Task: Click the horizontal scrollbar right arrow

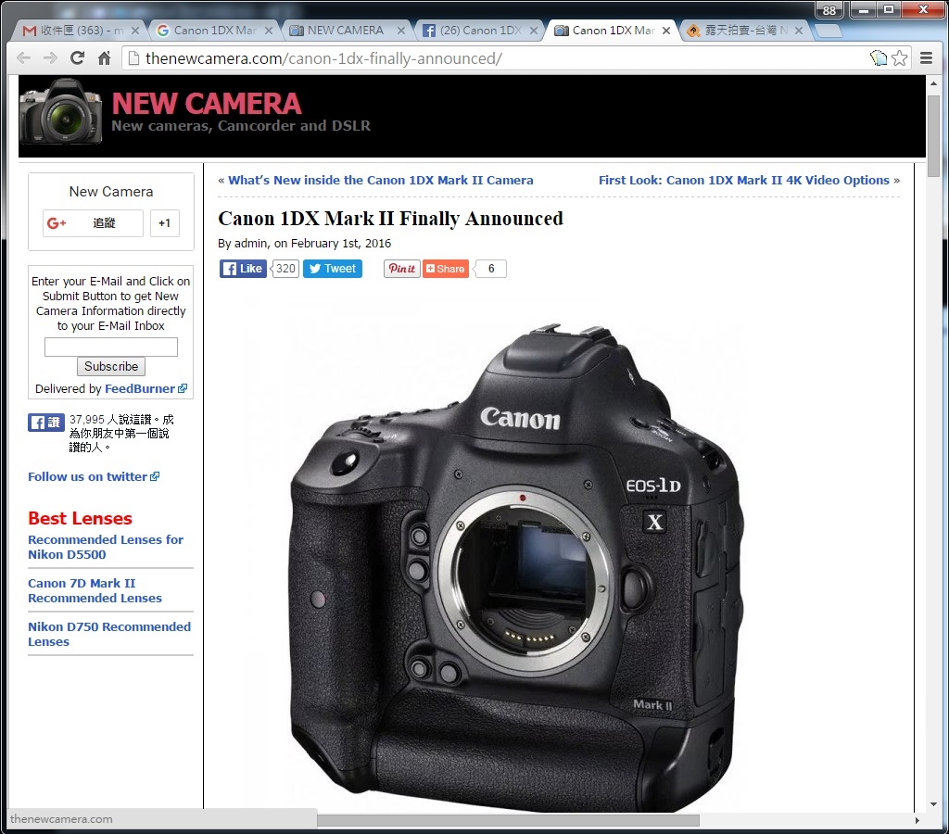Action: [917, 820]
